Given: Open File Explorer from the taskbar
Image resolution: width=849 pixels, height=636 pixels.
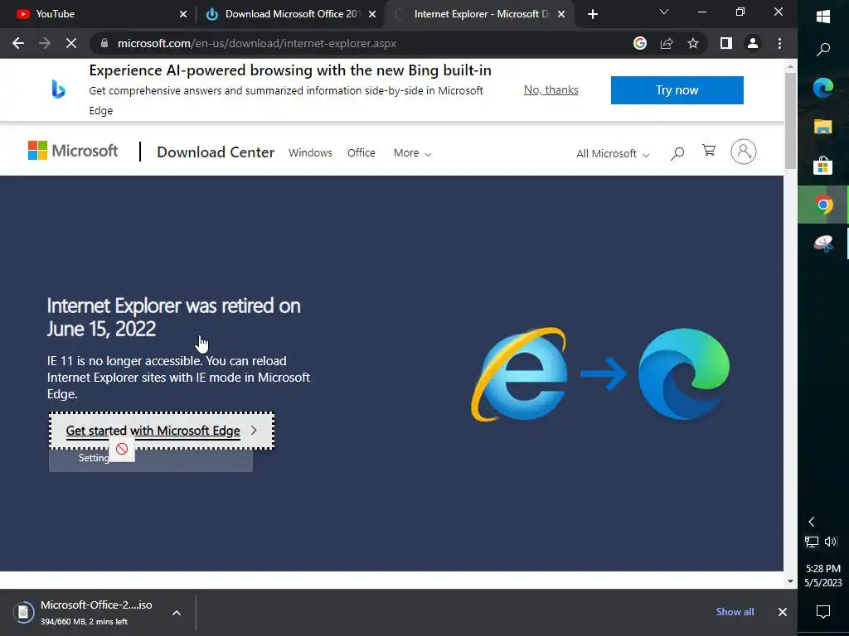Looking at the screenshot, I should click(823, 127).
